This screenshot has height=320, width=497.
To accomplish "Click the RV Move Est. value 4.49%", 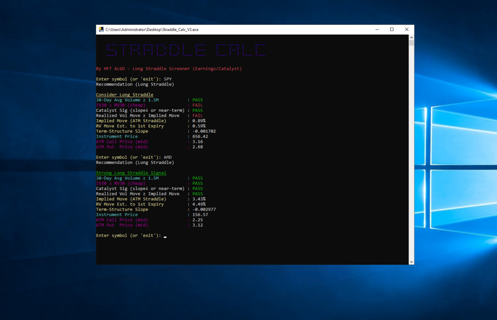I will [199, 204].
